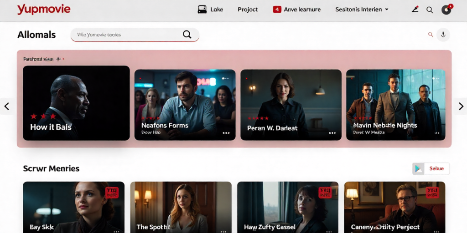This screenshot has width=467, height=233.
Task: Open the Hay Zufty Gassel movie thumbnail
Action: (x=288, y=207)
